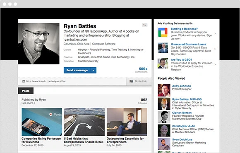The width and height of the screenshot is (240, 153).
Task: Click the 862 followers count
Action: click(143, 101)
